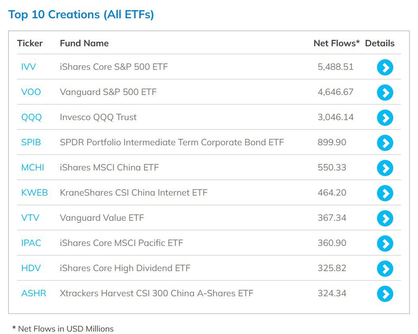Open the ASHR ticker link
Viewport: 418px width, 334px height.
click(x=33, y=293)
